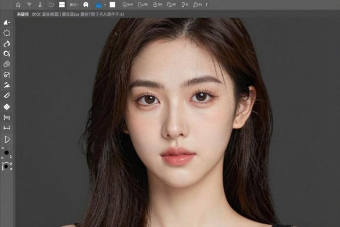Select the dashed polygon selection tool
Viewport: 340px width, 227px height.
click(x=7, y=33)
